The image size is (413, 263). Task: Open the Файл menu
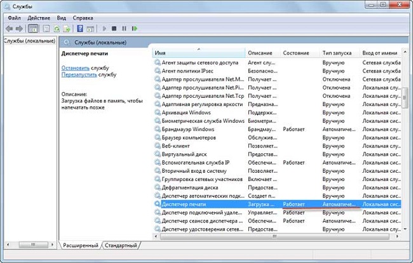click(x=14, y=18)
